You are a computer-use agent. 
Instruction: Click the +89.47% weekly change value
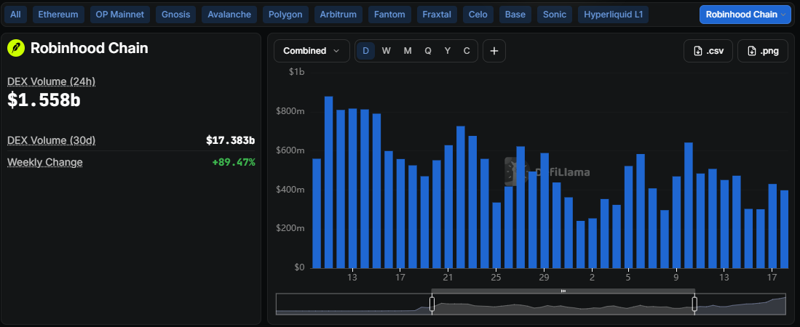(234, 162)
